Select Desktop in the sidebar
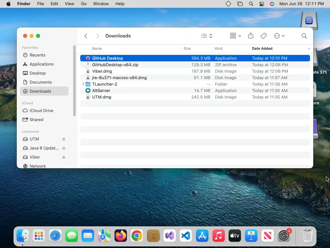330x248 pixels. coord(44,73)
